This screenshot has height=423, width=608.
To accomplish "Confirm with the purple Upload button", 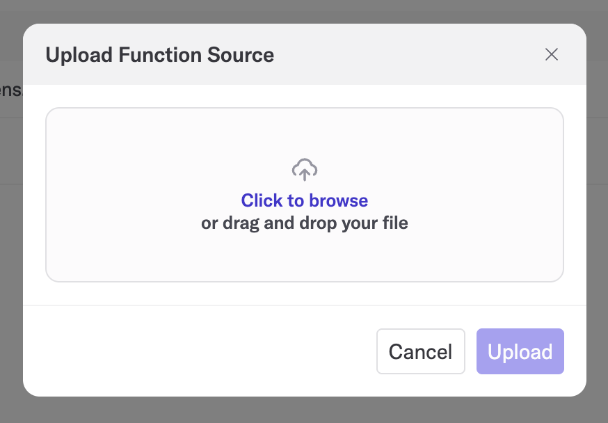I will coord(520,351).
